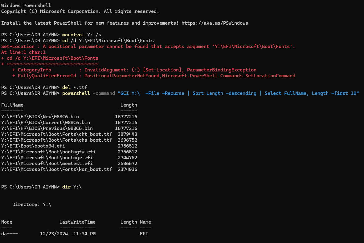This screenshot has width=364, height=243.
Task: Click the memtest.efi path entry
Action: [47, 164]
